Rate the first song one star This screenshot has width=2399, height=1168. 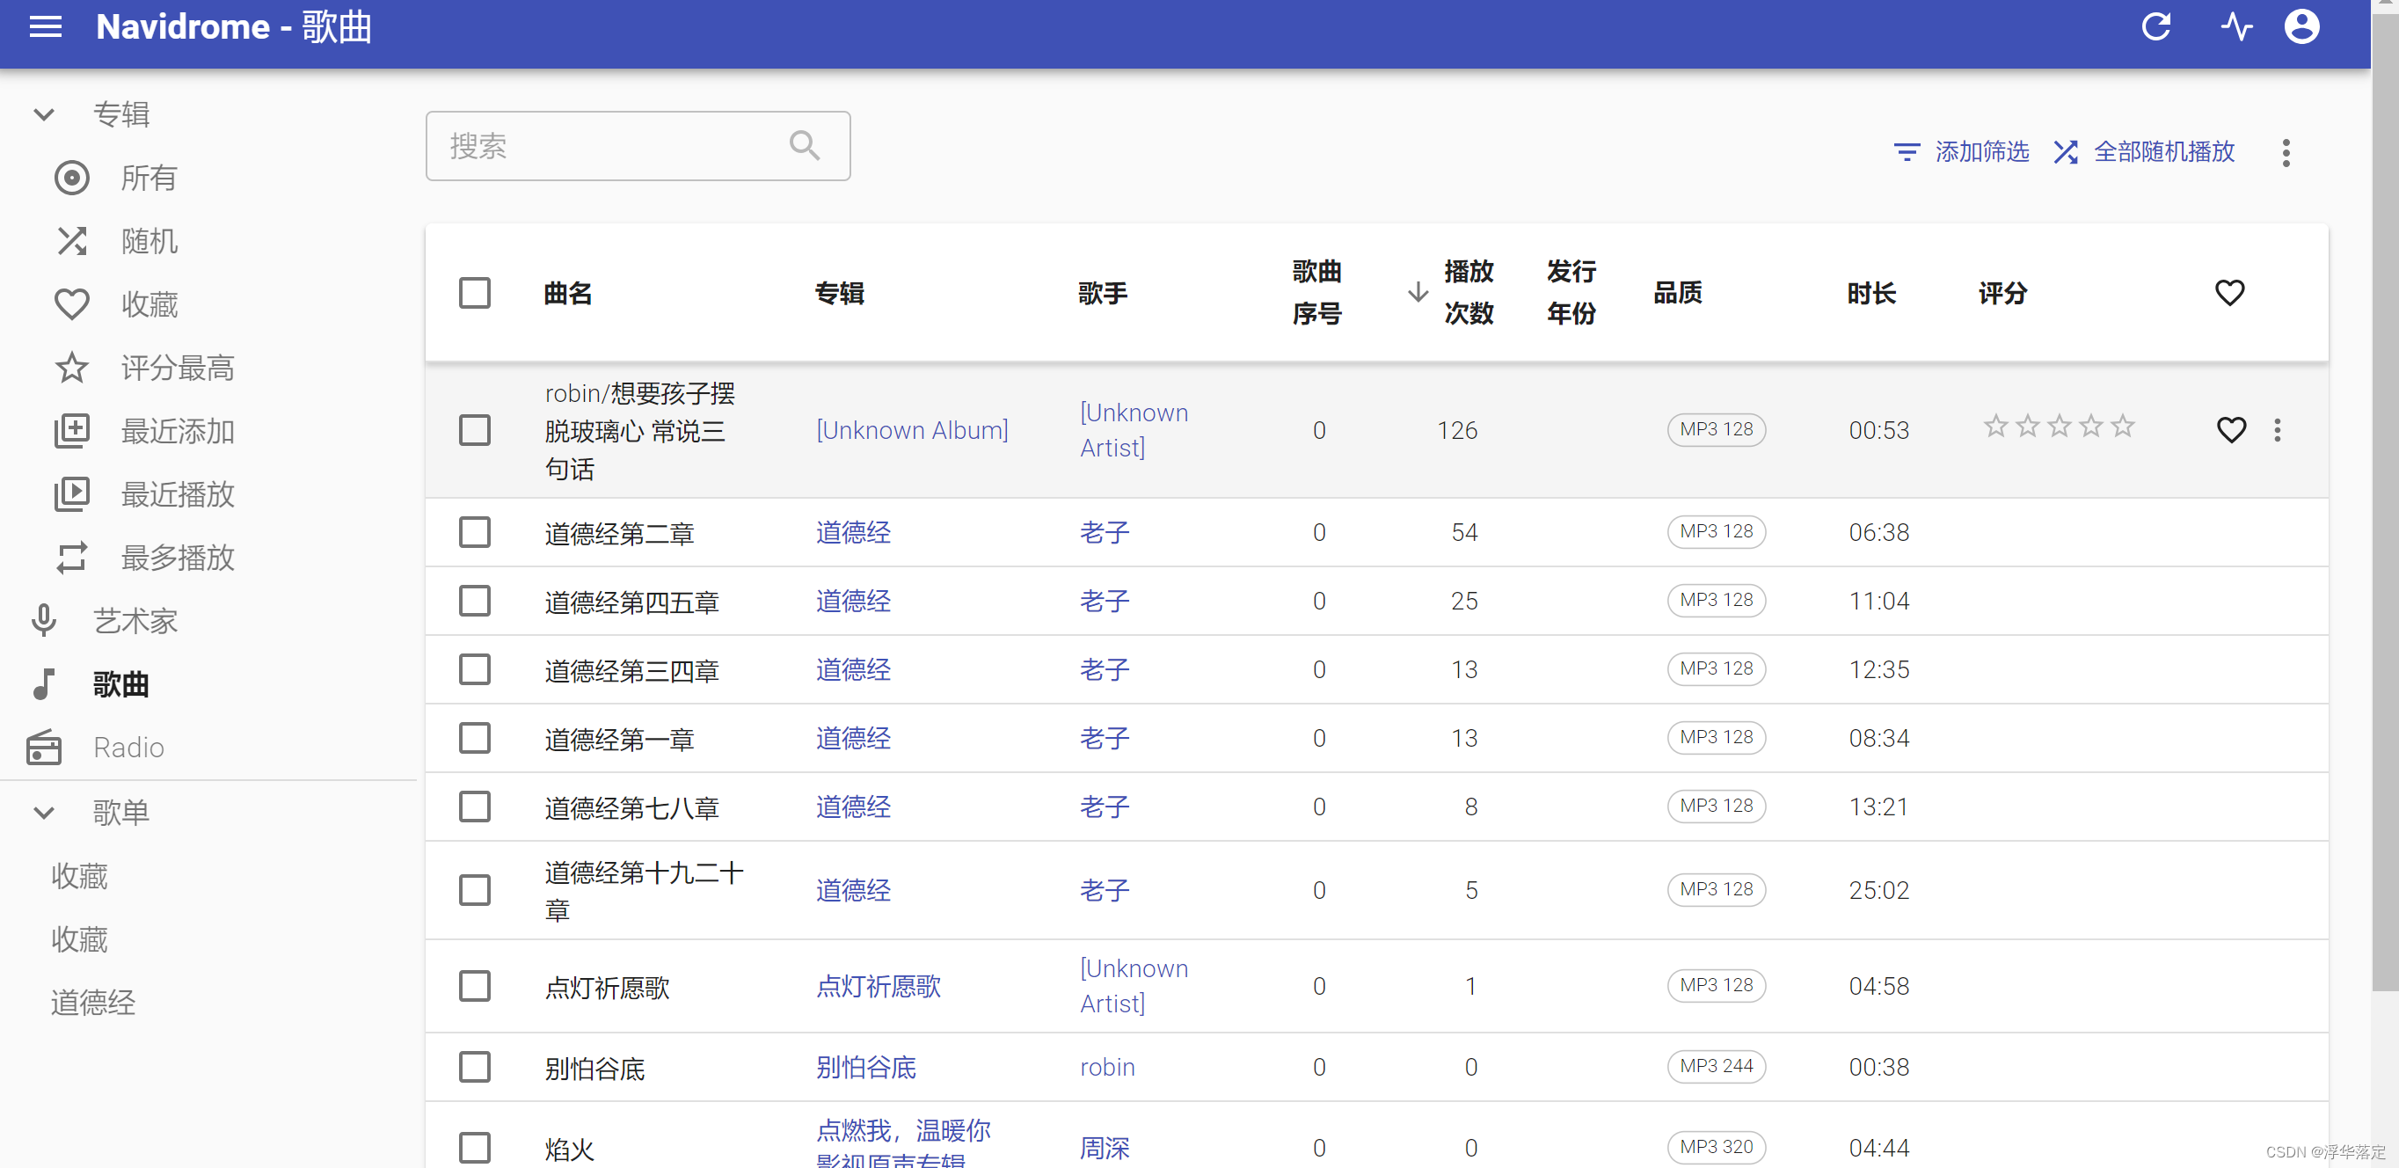1994,427
